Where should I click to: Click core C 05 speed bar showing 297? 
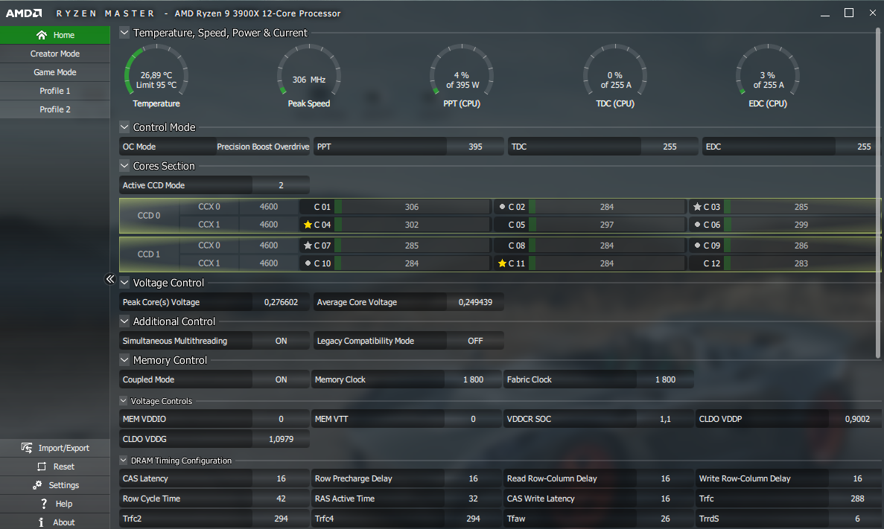click(x=607, y=224)
